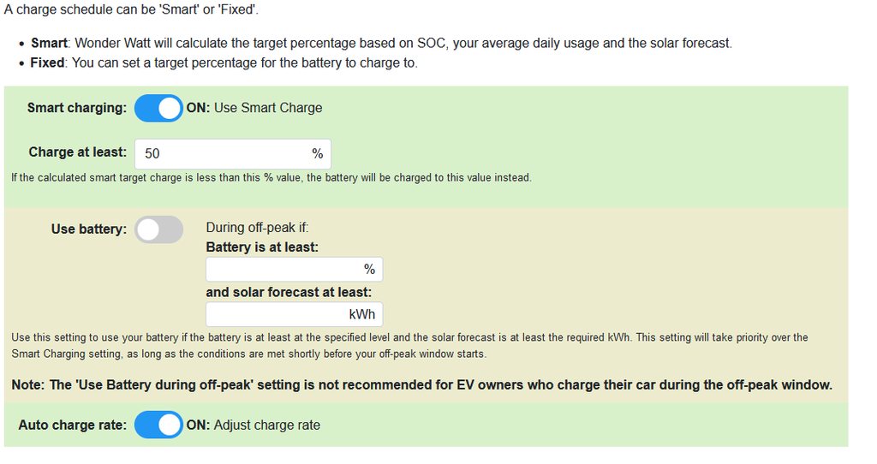Click the bold 'Smart' bullet term
Image resolution: width=877 pixels, height=464 pixels.
49,43
